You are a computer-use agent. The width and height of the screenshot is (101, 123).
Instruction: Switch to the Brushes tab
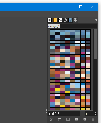point(49,20)
